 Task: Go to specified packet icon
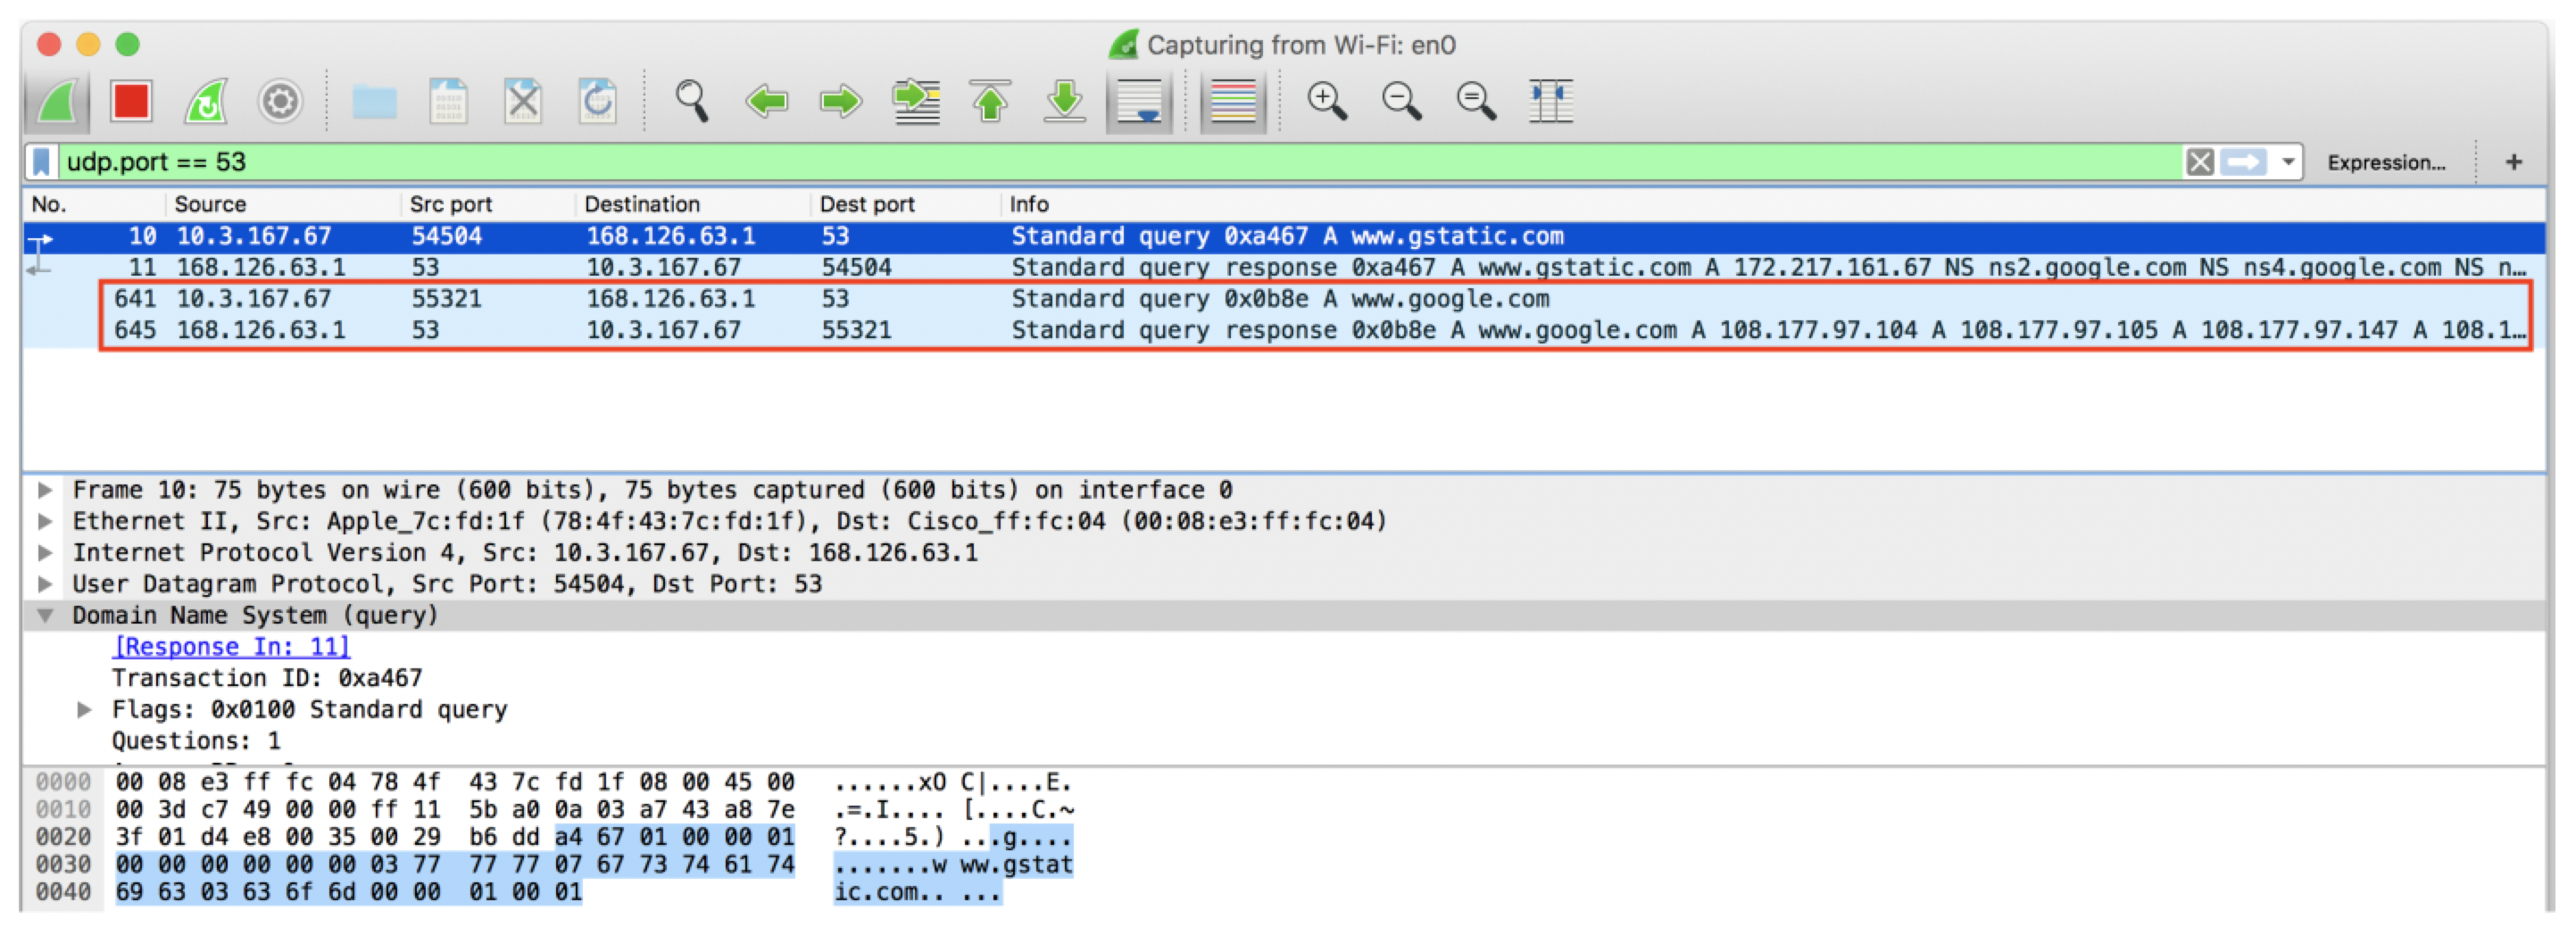click(916, 101)
